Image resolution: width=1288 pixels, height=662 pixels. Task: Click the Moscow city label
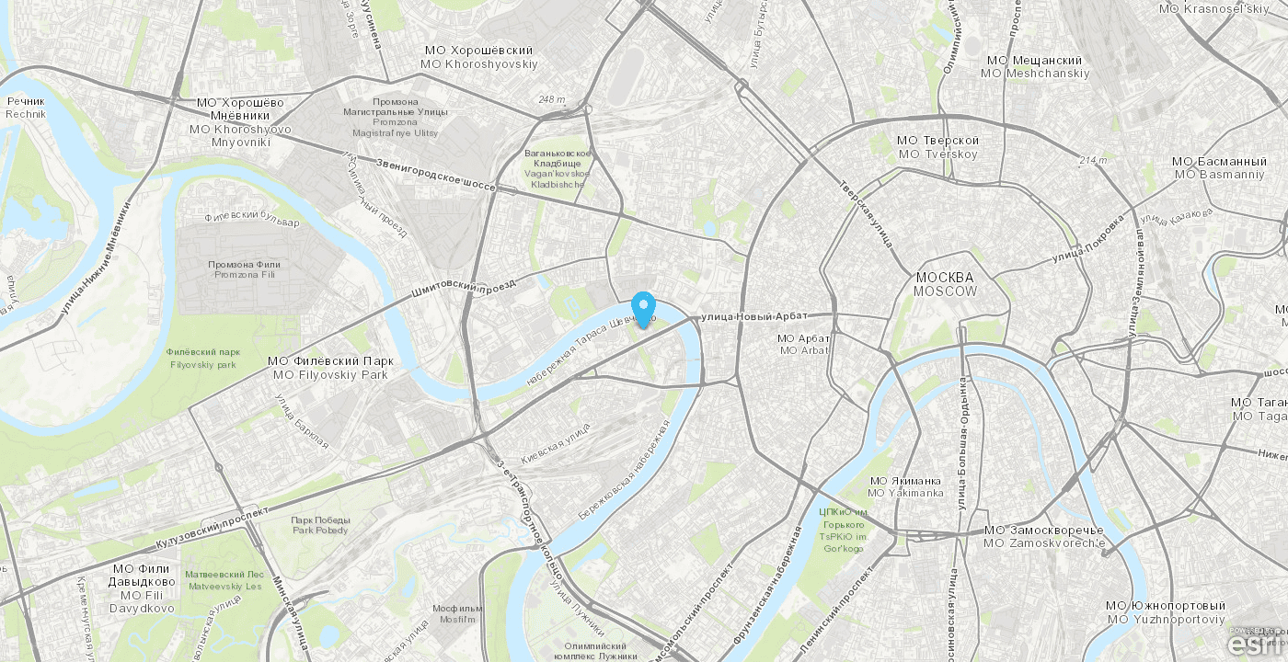tap(945, 284)
